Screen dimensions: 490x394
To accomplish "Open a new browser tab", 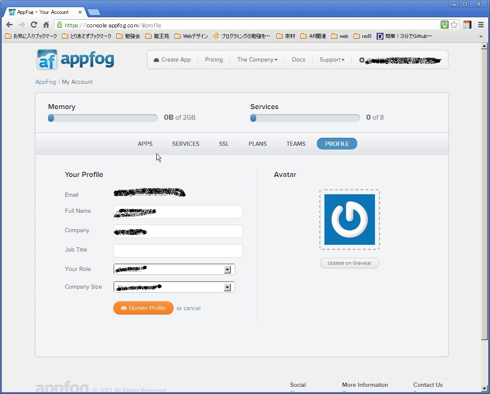I will (94, 12).
